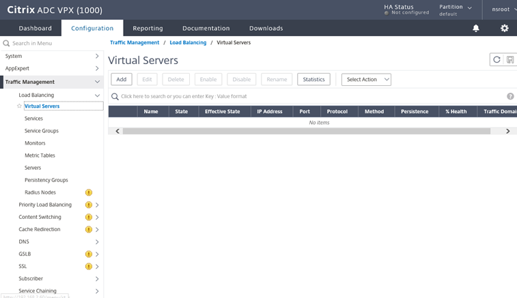This screenshot has width=517, height=298.
Task: Open the Reporting tab
Action: (148, 29)
